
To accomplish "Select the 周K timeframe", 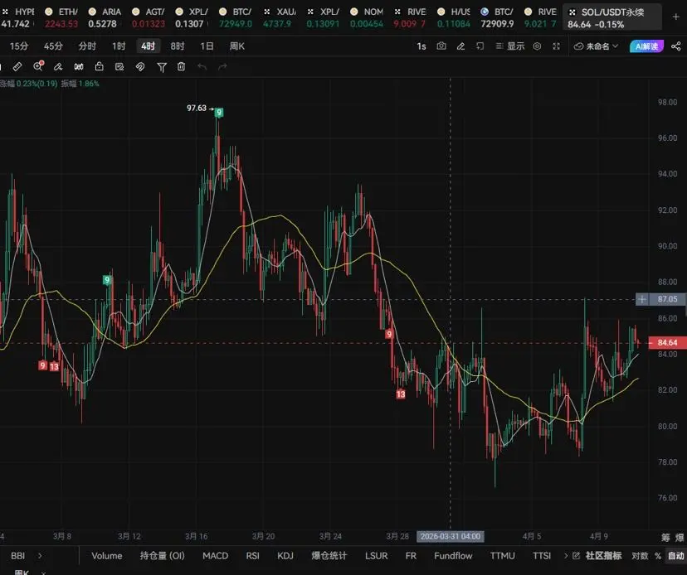I will coord(237,46).
